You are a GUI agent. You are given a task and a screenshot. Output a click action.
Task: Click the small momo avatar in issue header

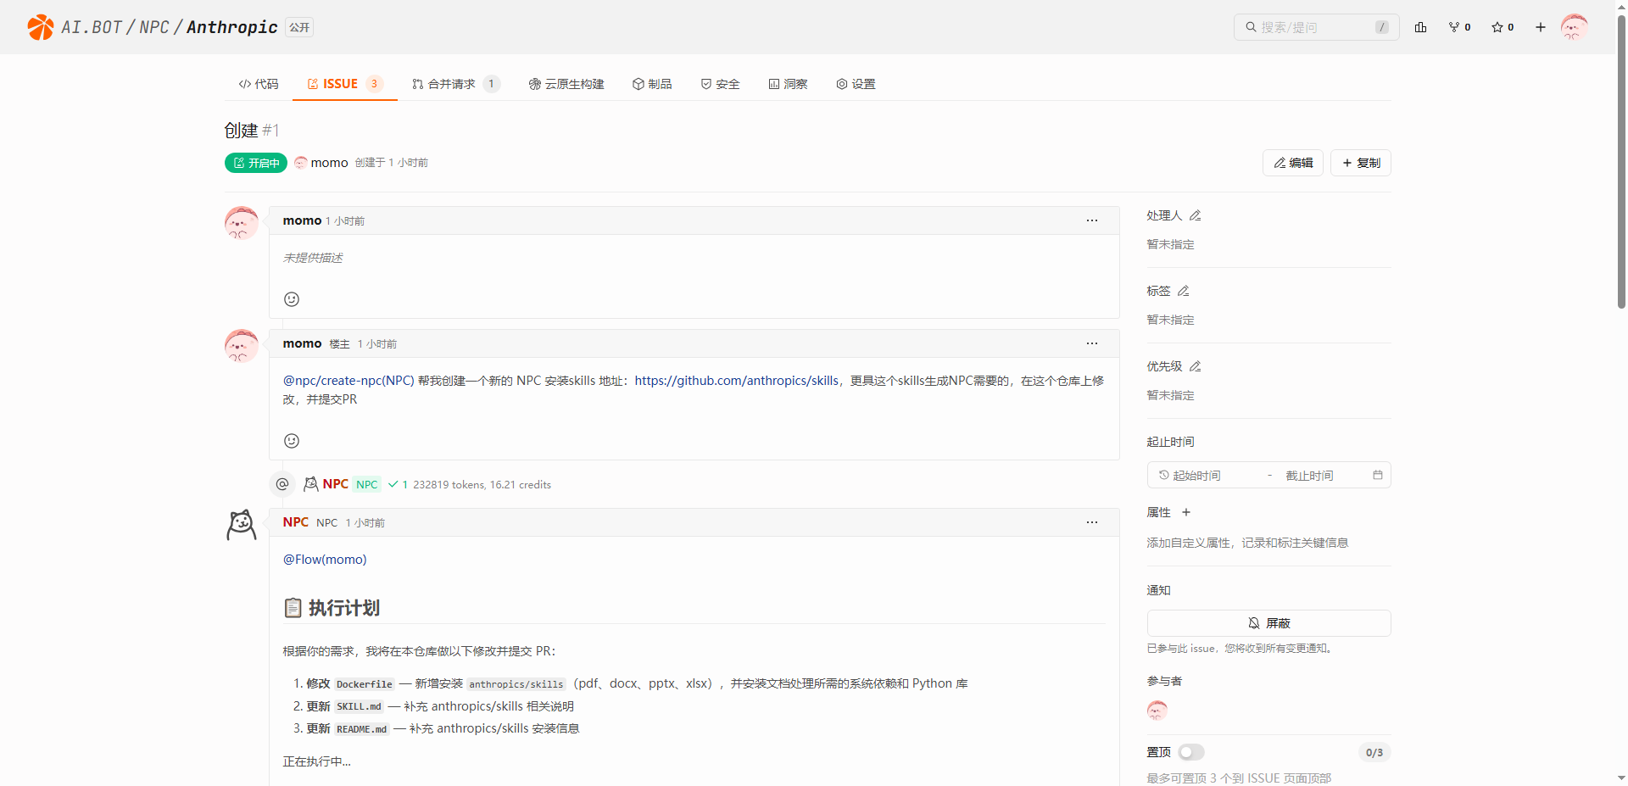click(301, 163)
